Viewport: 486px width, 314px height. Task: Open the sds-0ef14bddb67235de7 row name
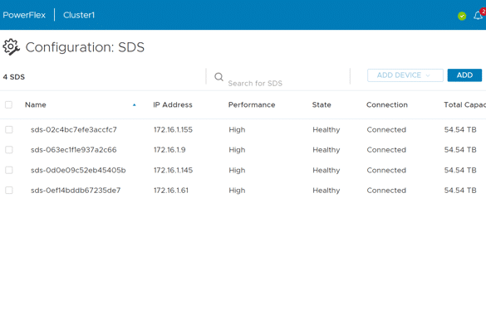[x=76, y=191]
